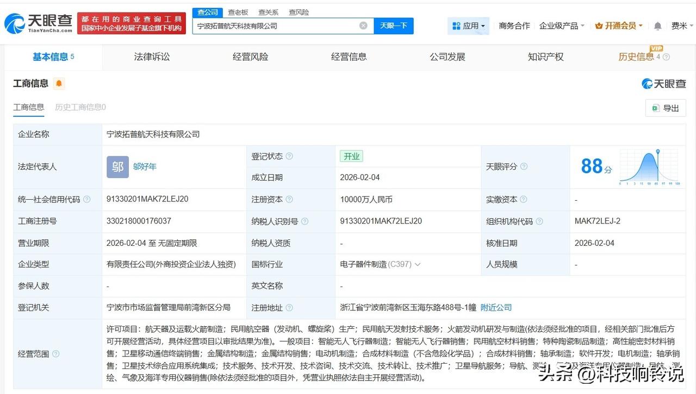Switch to the 法律诉讼 tab

click(152, 56)
